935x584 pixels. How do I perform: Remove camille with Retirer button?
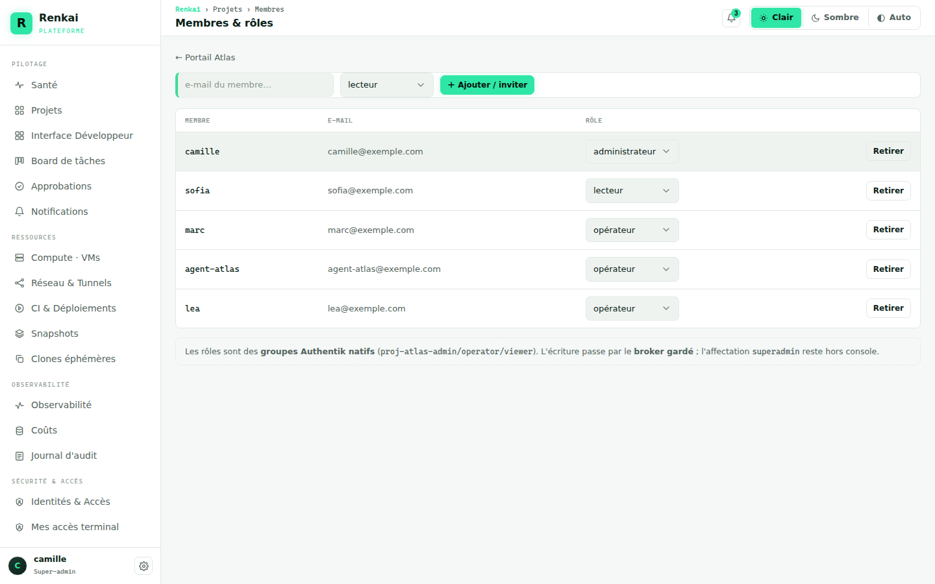888,151
